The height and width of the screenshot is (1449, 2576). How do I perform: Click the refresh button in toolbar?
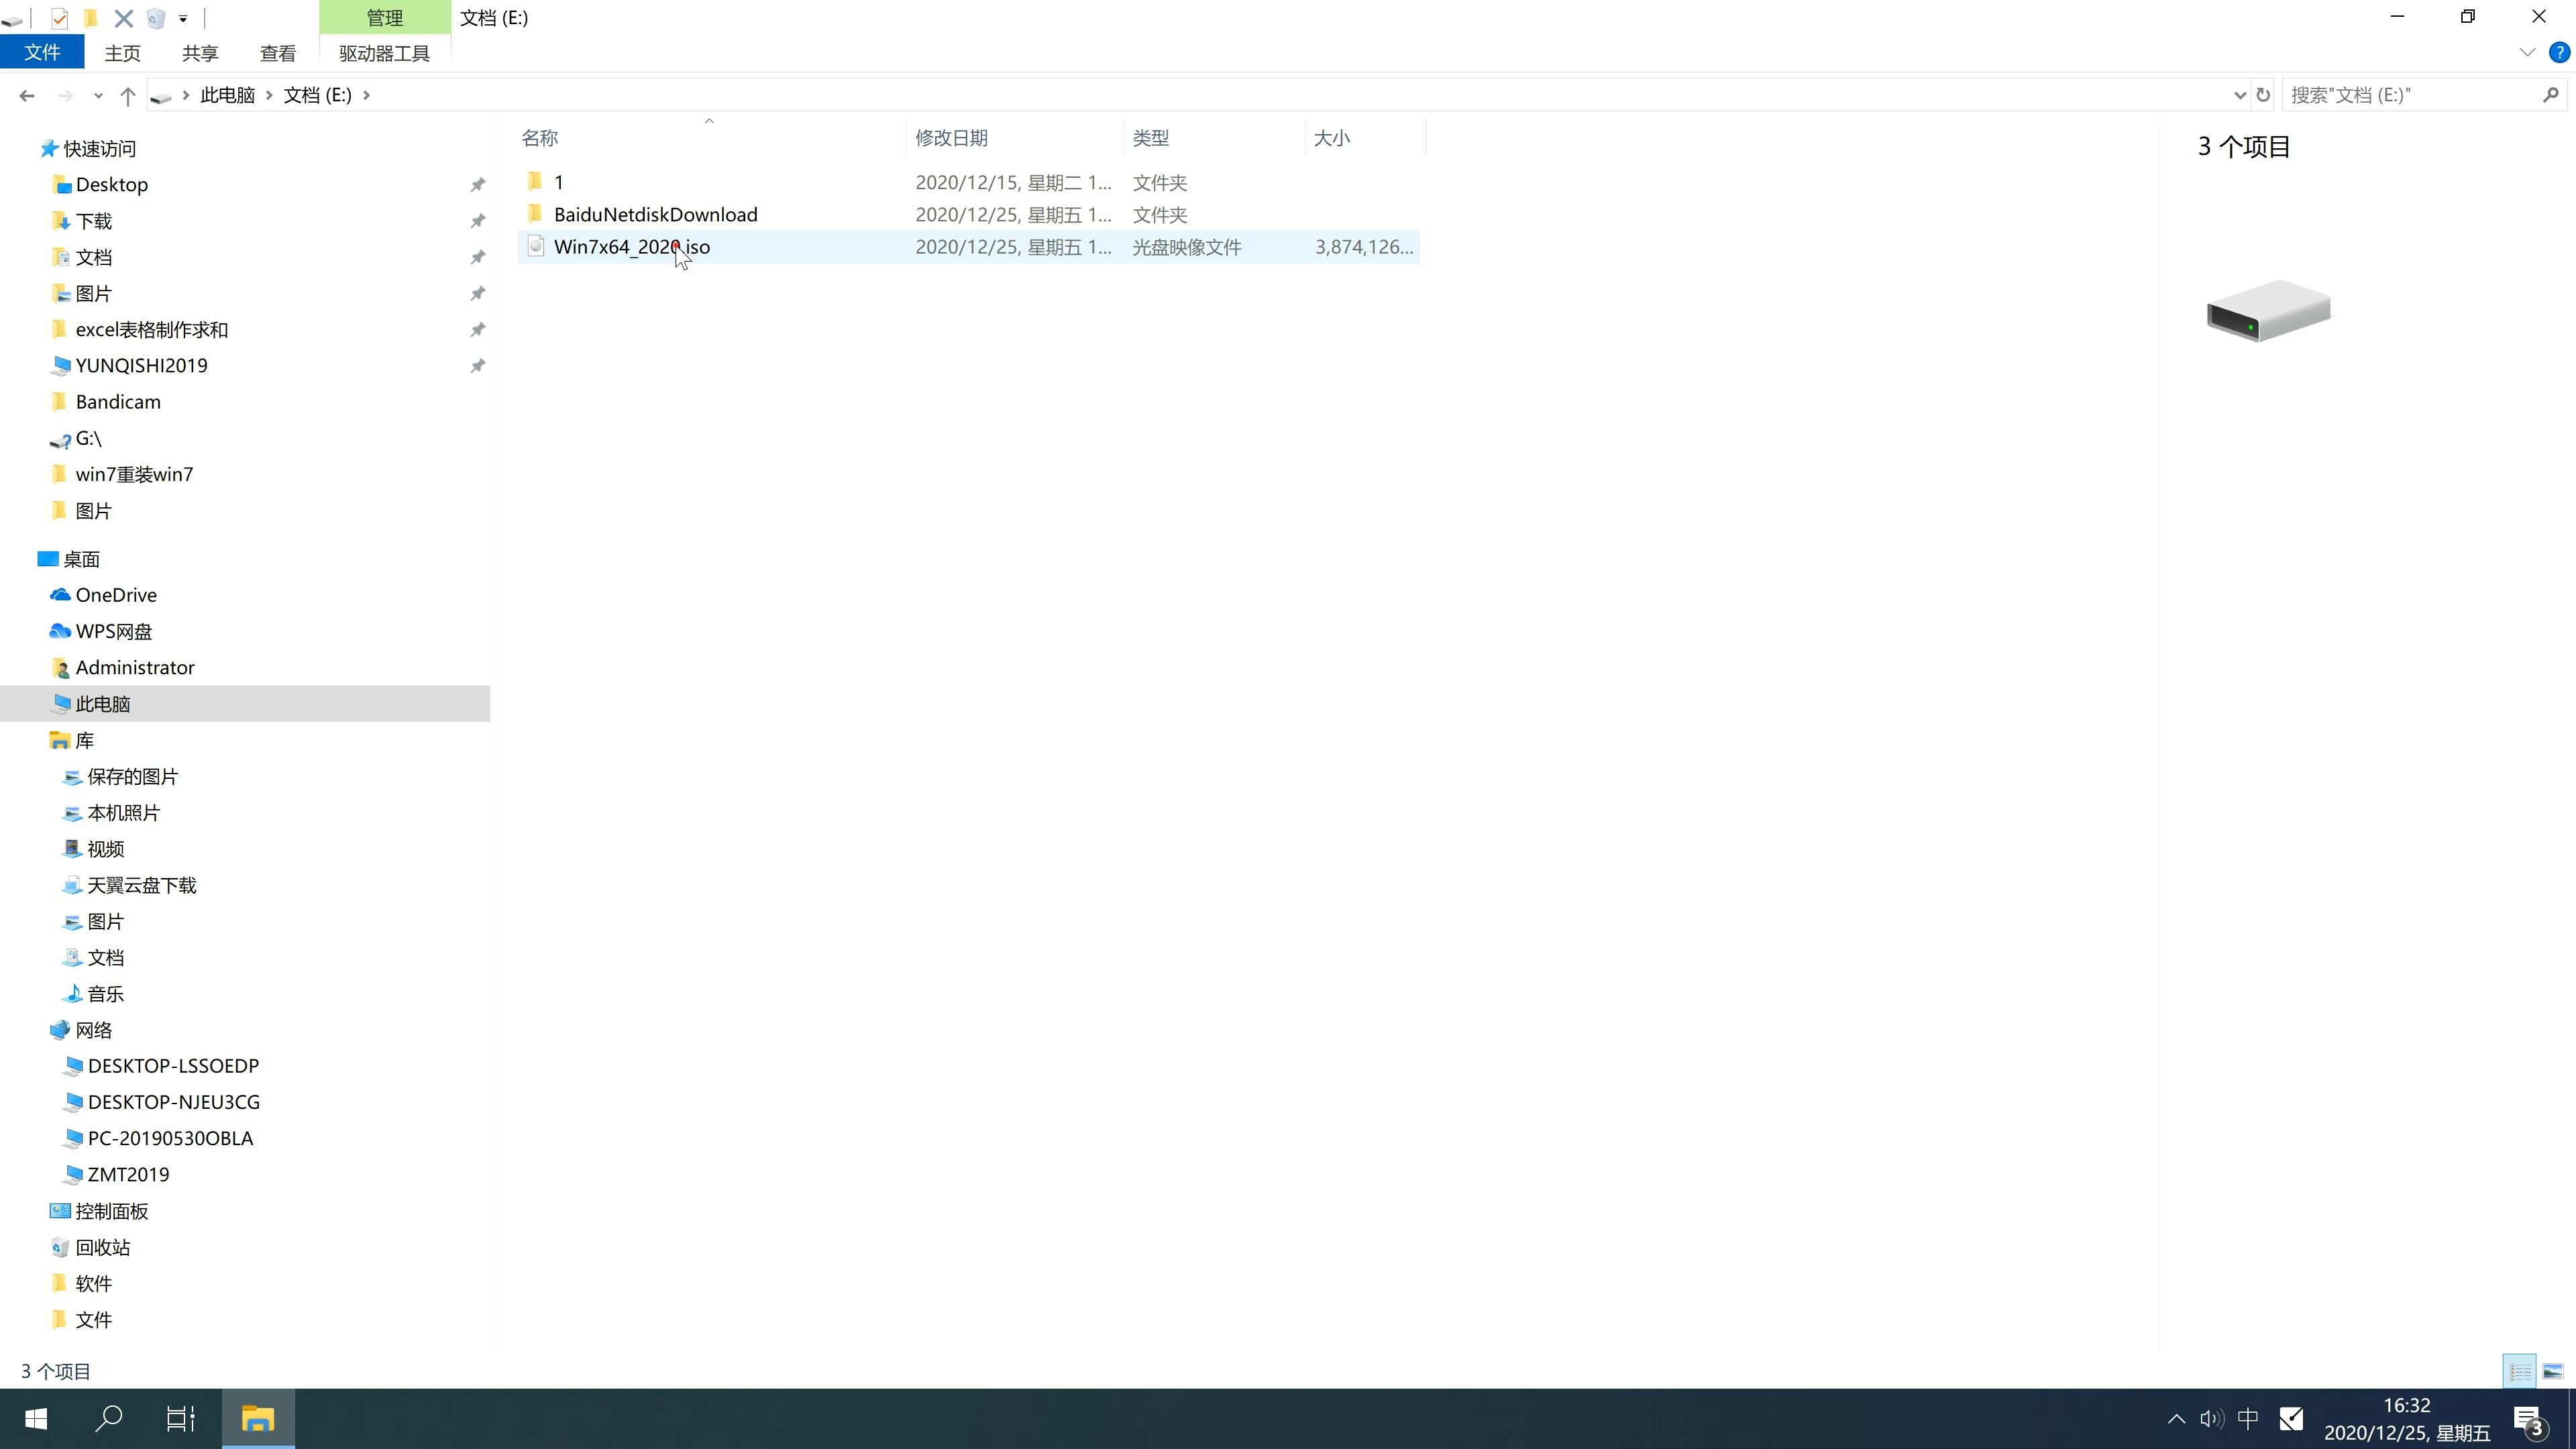[2265, 94]
